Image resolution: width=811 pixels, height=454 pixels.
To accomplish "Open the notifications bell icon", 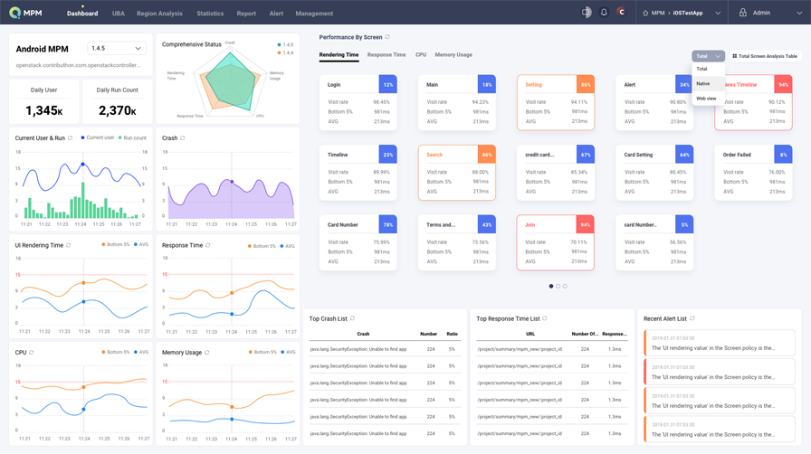I will pyautogui.click(x=604, y=13).
